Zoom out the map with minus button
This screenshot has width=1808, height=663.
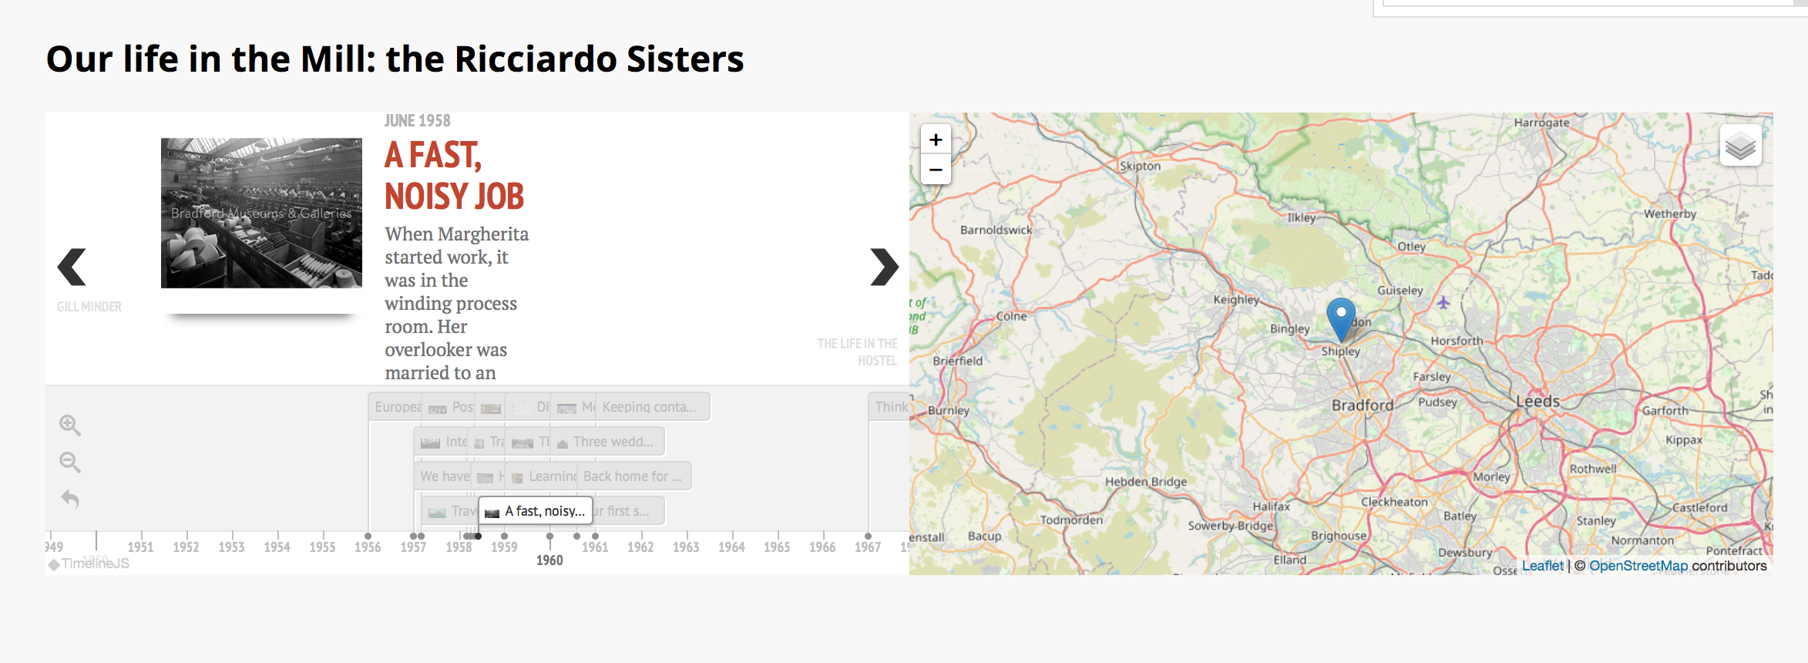(936, 170)
